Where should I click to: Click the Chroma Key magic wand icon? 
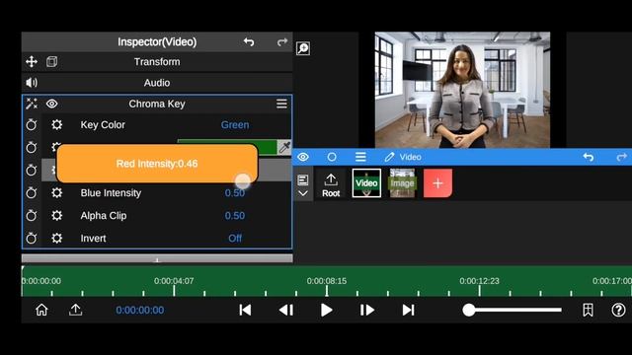click(x=32, y=104)
